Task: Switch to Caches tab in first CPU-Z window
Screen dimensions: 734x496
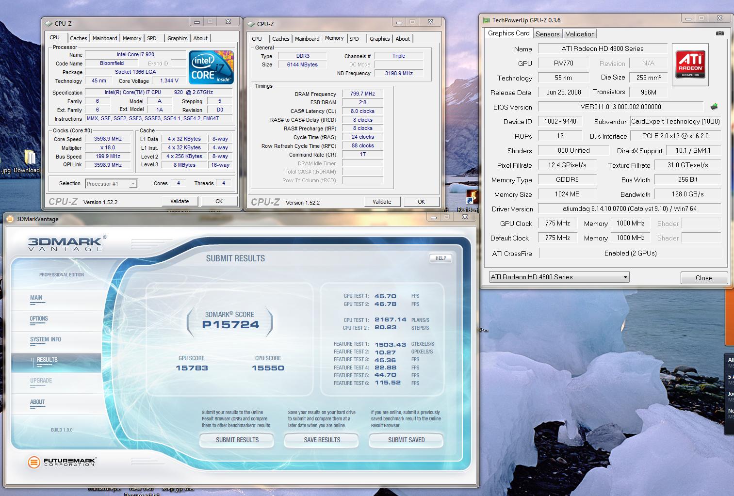Action: 78,38
